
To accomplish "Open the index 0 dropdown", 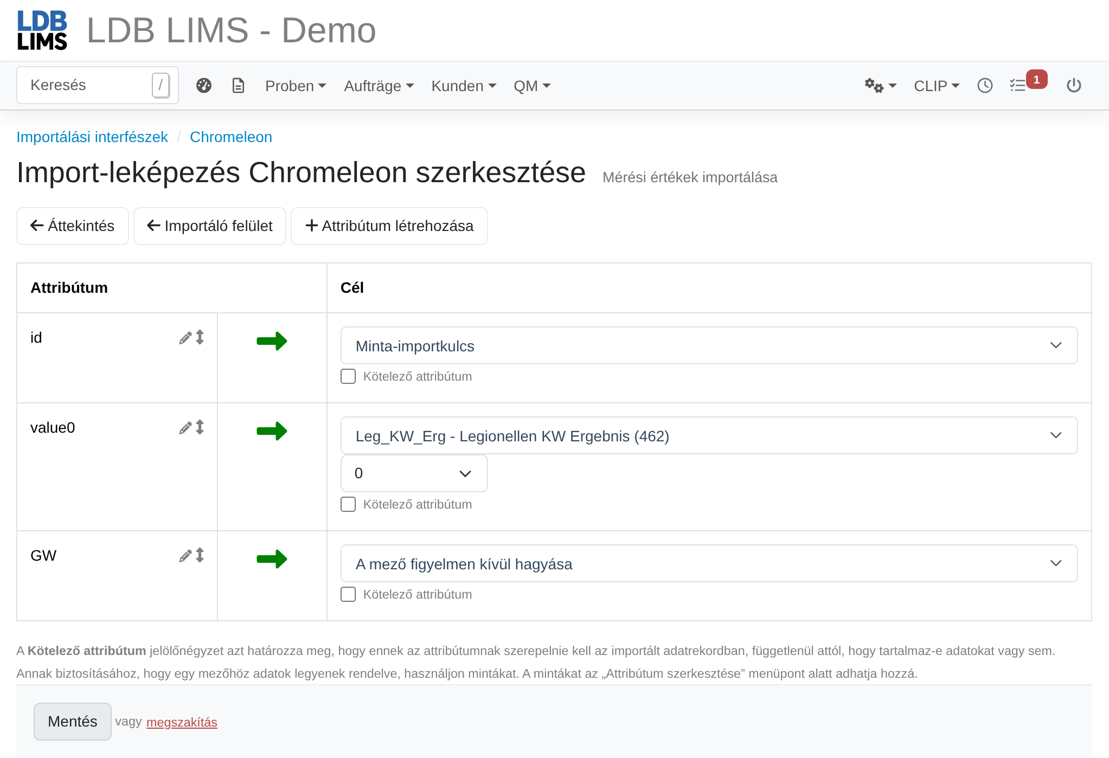I will pos(414,473).
